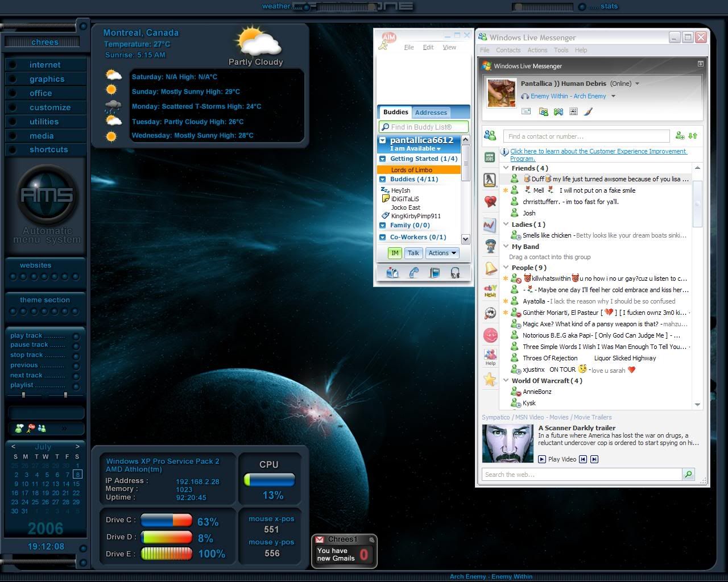Click the AIM IM button
The width and height of the screenshot is (728, 582).
pyautogui.click(x=395, y=253)
